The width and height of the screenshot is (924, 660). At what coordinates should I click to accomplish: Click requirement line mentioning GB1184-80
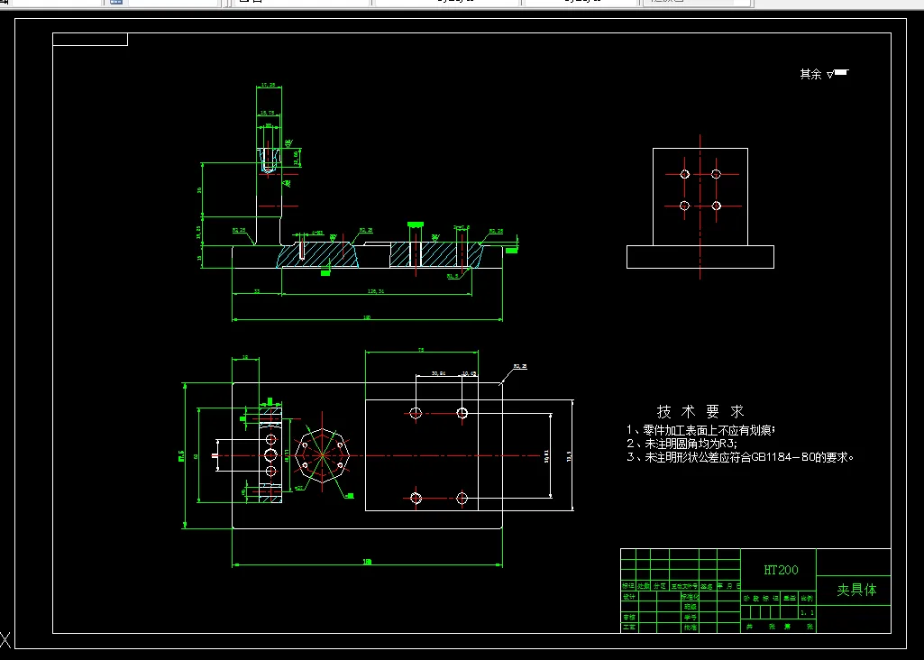click(740, 457)
